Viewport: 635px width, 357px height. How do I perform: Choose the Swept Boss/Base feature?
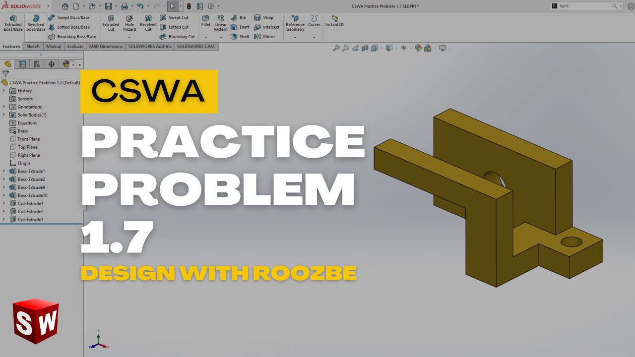pyautogui.click(x=69, y=17)
